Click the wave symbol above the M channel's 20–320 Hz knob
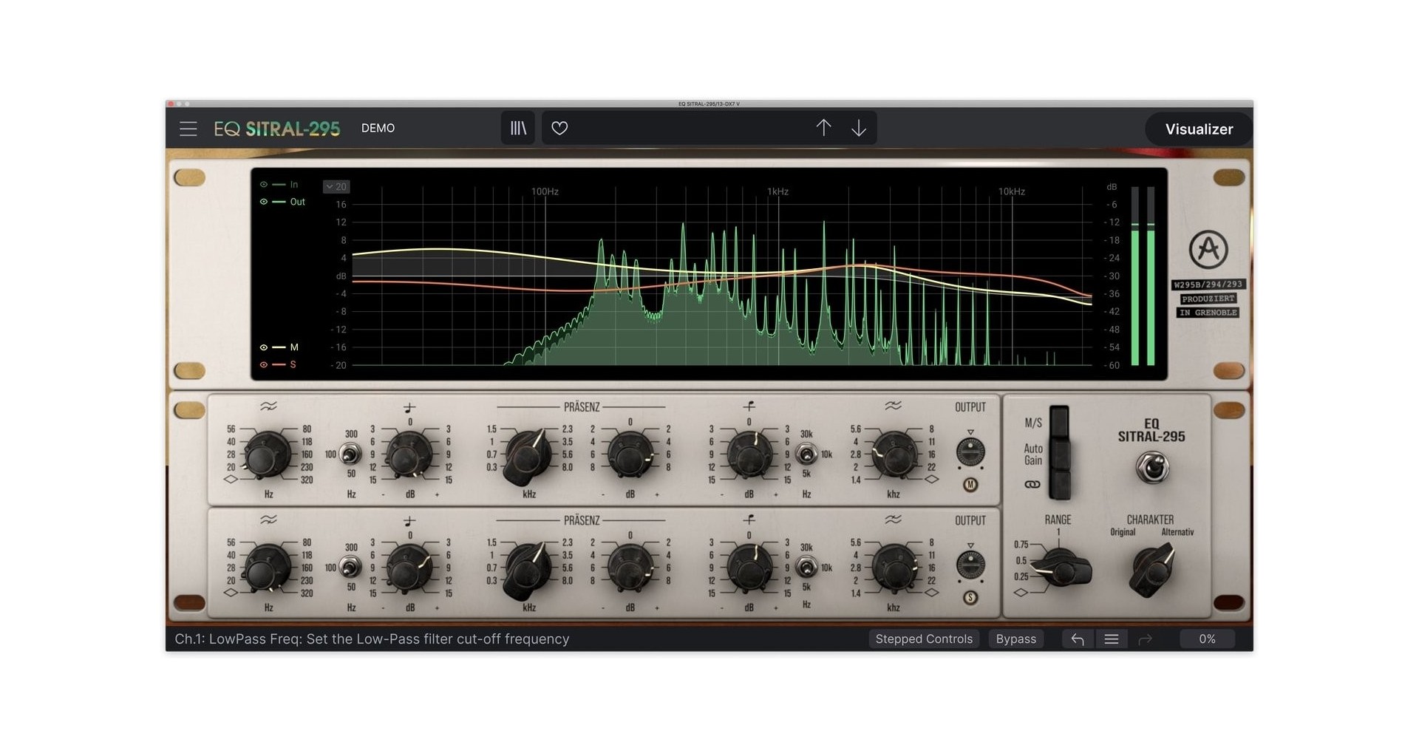This screenshot has height=756, width=1419. (x=268, y=406)
